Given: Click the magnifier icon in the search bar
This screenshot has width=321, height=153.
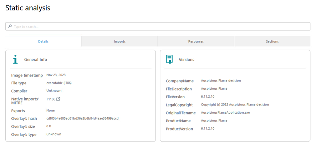Looking at the screenshot, I should click(x=10, y=26).
